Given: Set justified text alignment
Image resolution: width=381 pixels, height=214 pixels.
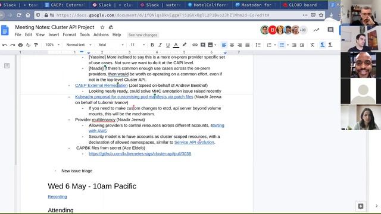Looking at the screenshot, I should click(x=248, y=45).
